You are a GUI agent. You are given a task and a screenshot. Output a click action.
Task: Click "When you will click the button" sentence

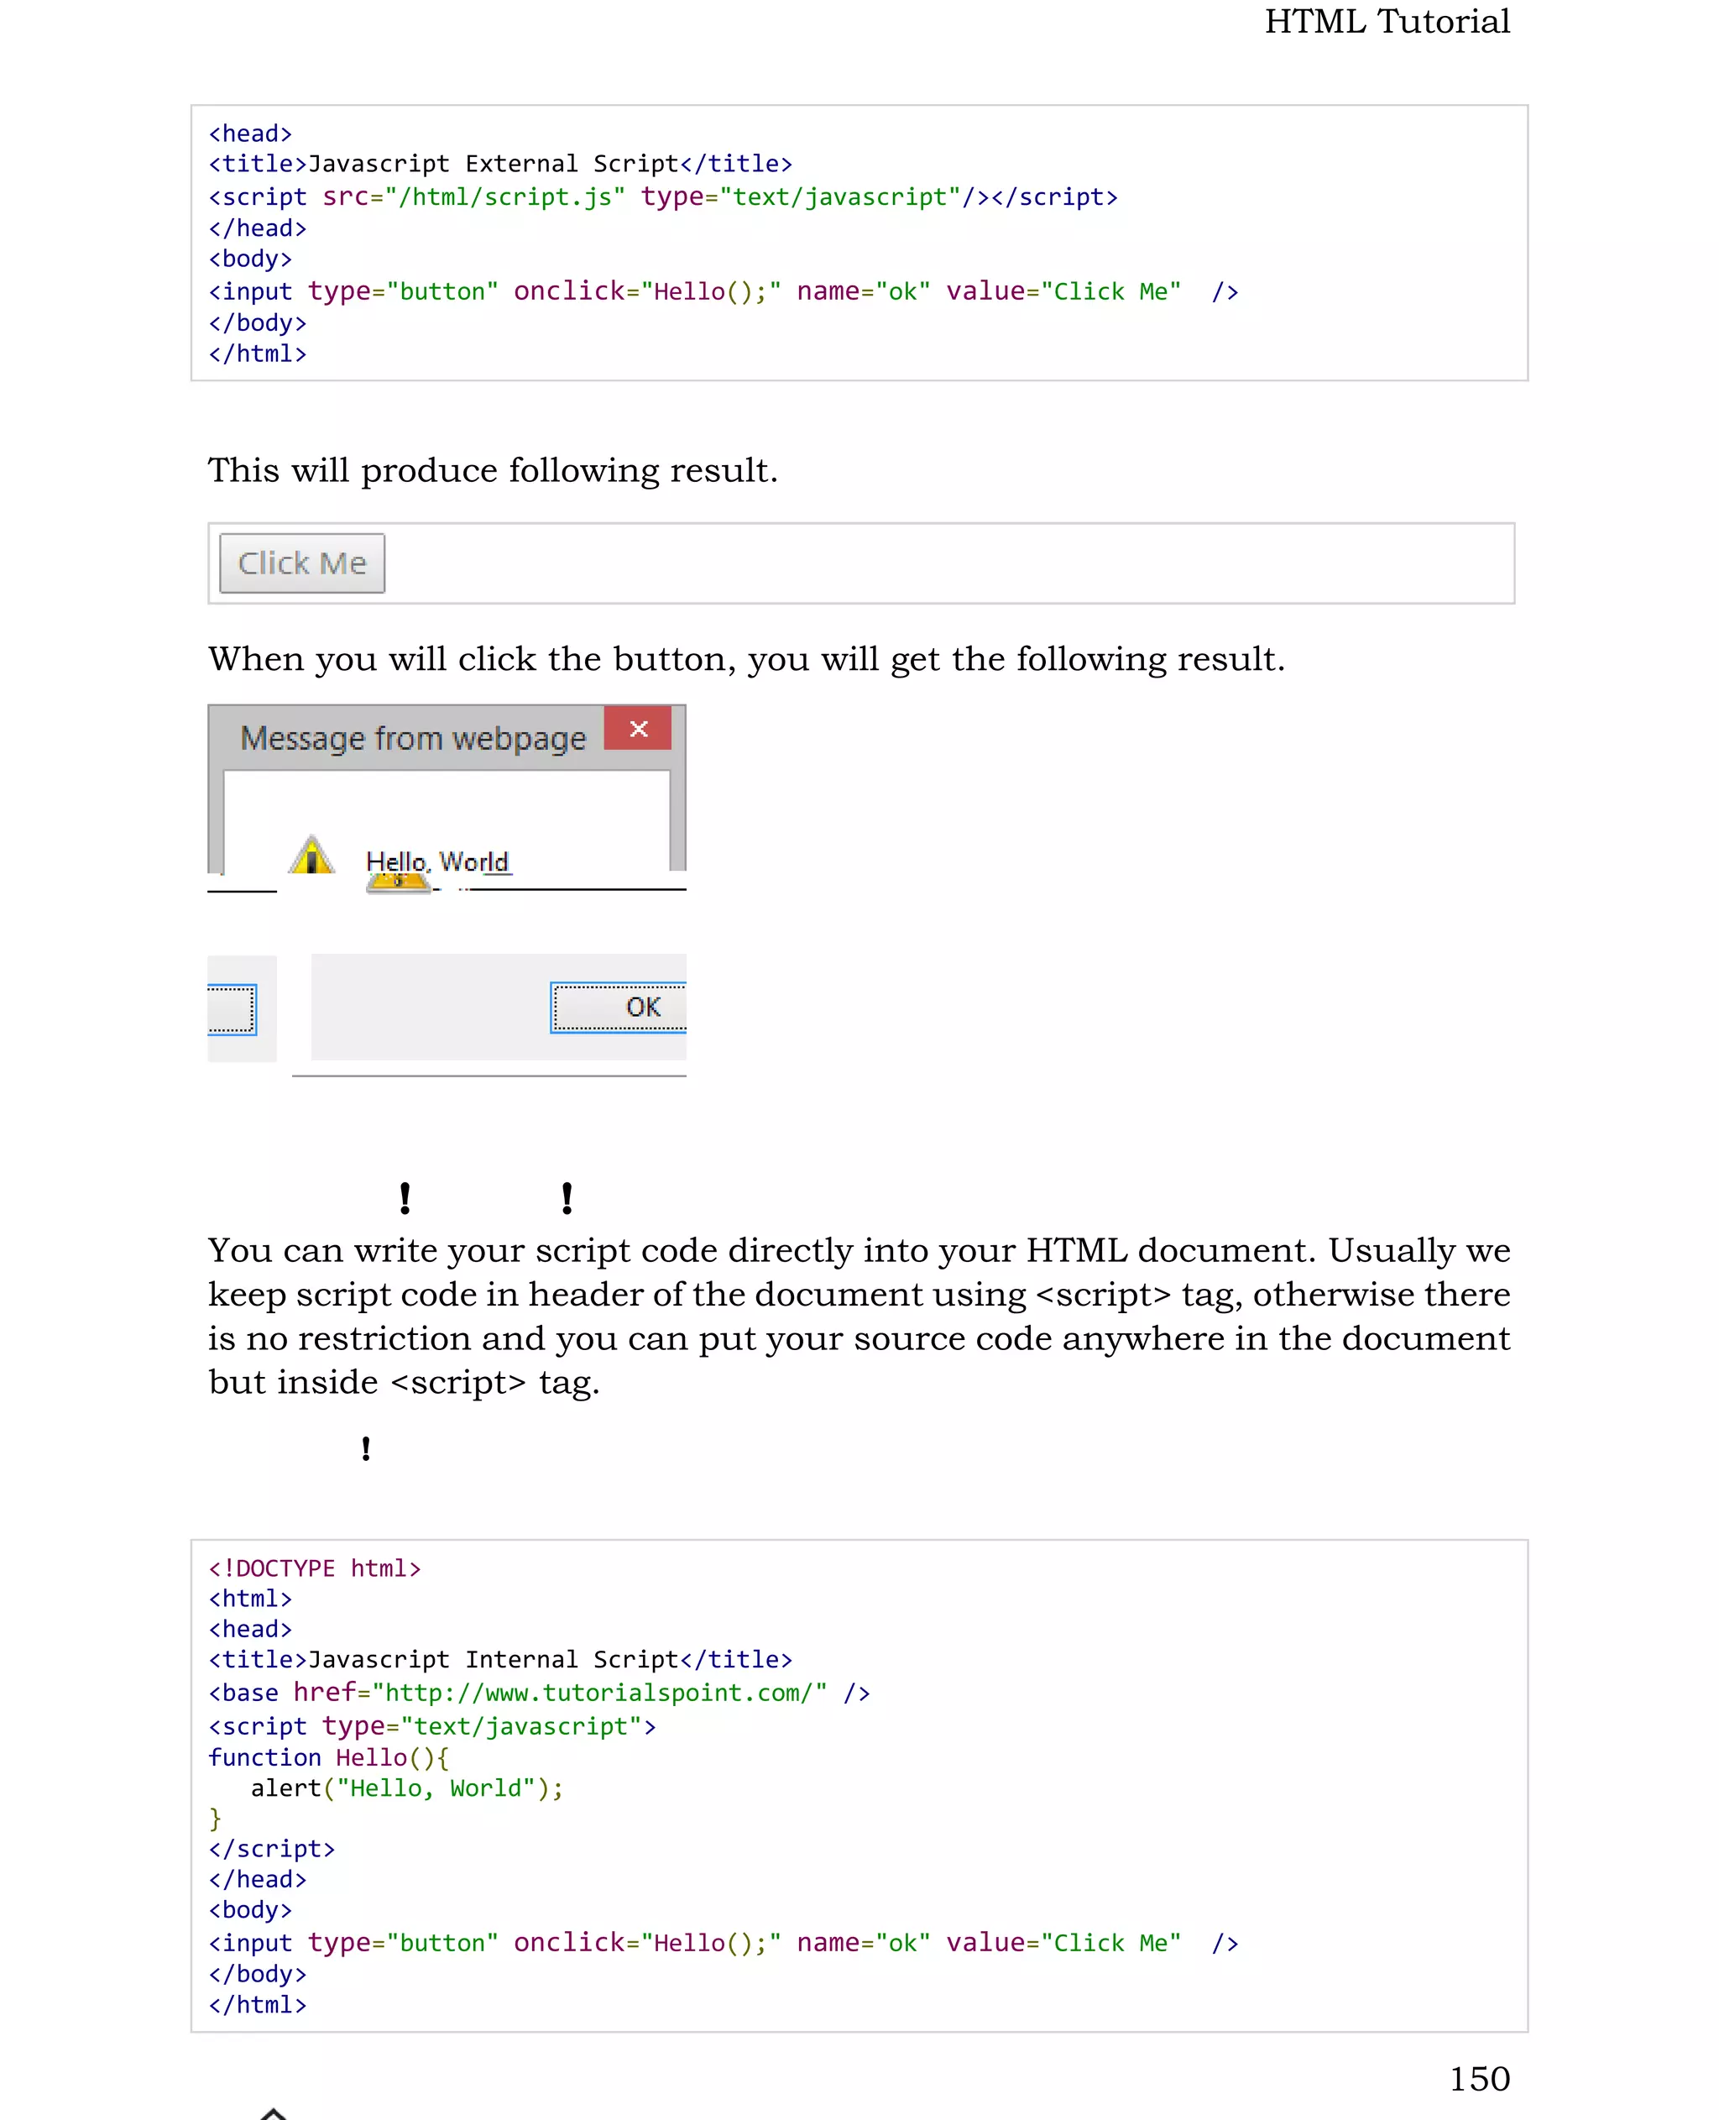coord(747,659)
